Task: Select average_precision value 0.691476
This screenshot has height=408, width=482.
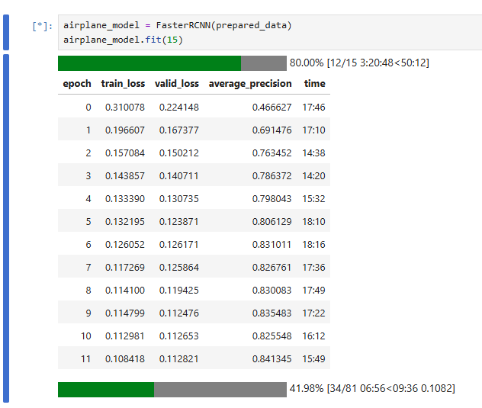Action: coord(272,130)
